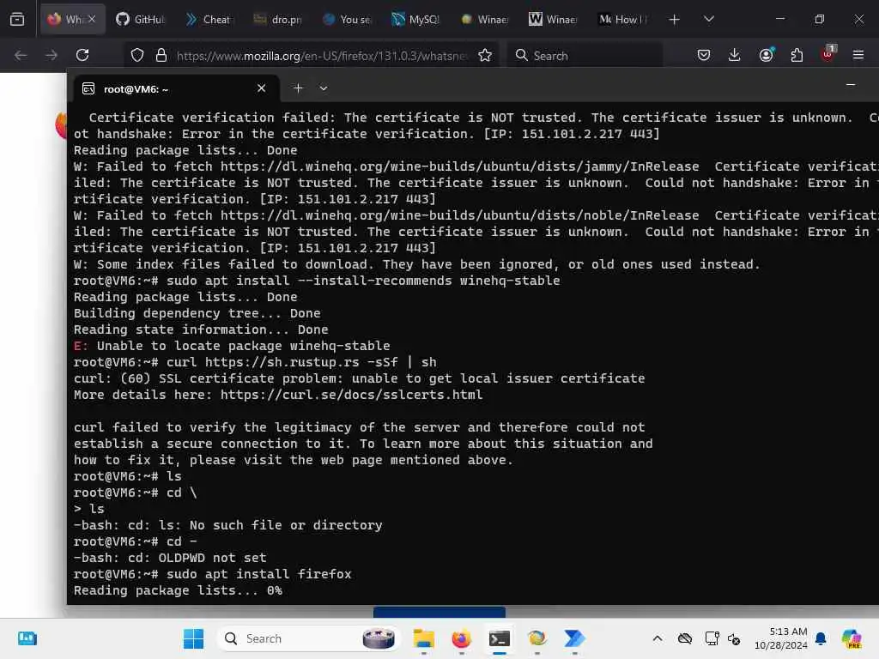
Task: Click the tracking protection shield icon
Action: click(x=137, y=55)
